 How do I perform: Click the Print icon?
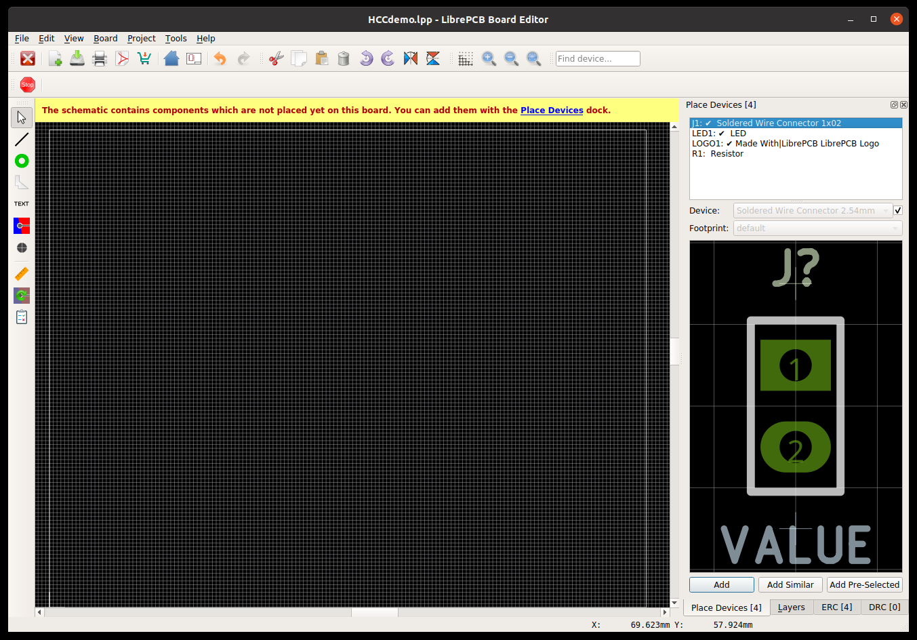click(100, 59)
